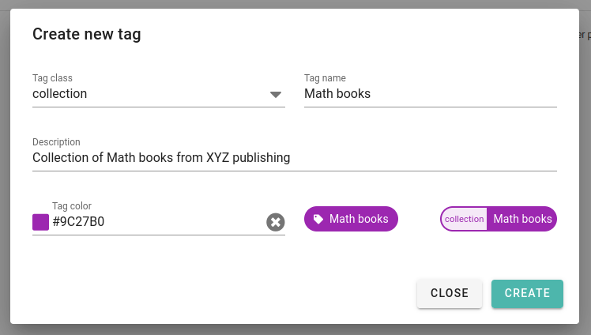This screenshot has width=591, height=335.
Task: Click the purple tag color swatch
Action: coord(41,222)
